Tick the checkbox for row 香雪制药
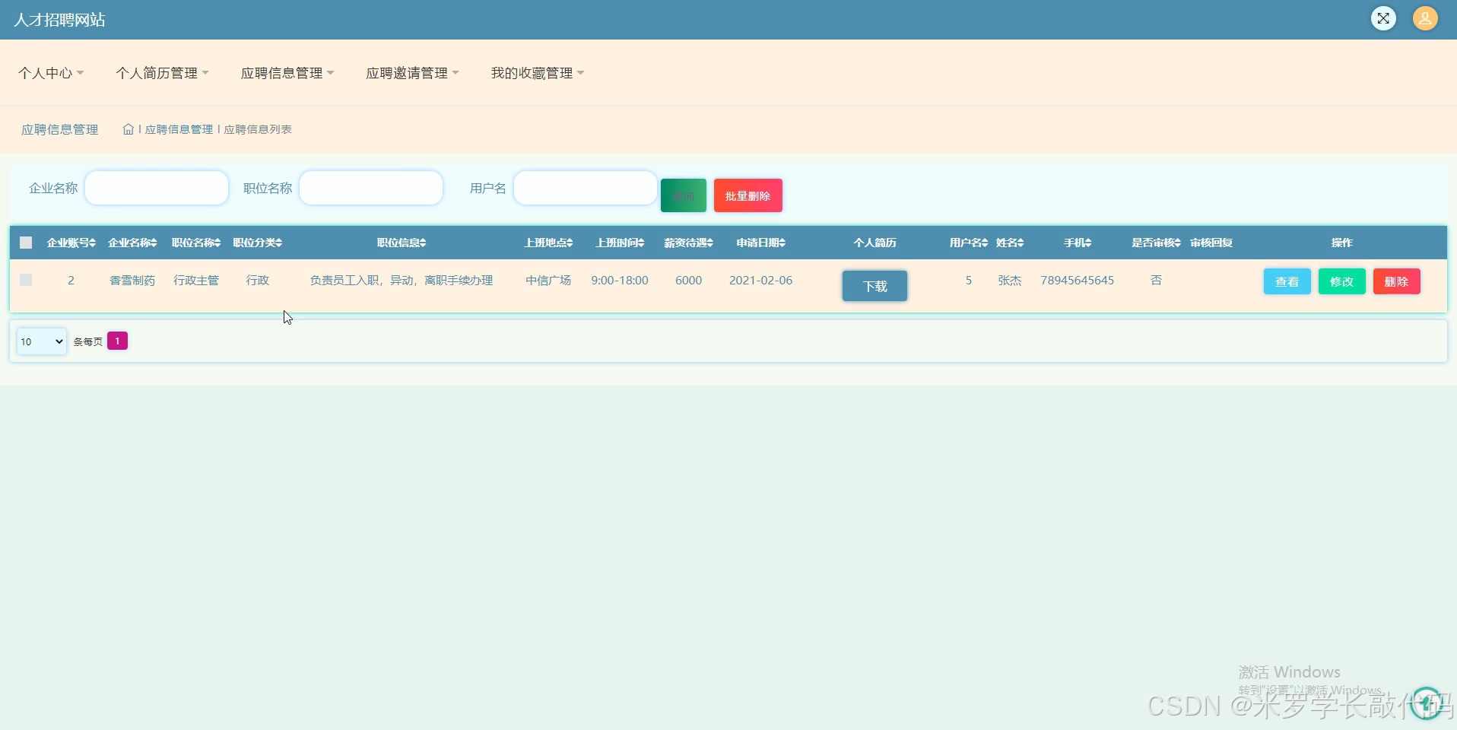The width and height of the screenshot is (1457, 730). [x=26, y=280]
